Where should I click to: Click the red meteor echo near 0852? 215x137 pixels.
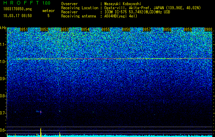41,112
